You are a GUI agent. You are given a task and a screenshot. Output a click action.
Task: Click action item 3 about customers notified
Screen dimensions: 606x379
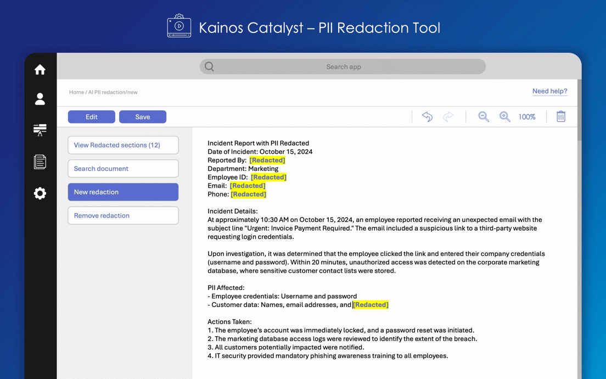click(x=286, y=347)
